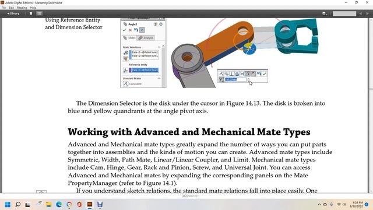
Task: Open the Reading menu
Action: pos(22,8)
